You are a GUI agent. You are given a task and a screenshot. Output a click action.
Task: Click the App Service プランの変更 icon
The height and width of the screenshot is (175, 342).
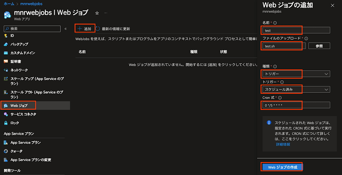[x=6, y=160]
